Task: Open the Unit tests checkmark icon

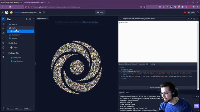Action: coord(3,52)
